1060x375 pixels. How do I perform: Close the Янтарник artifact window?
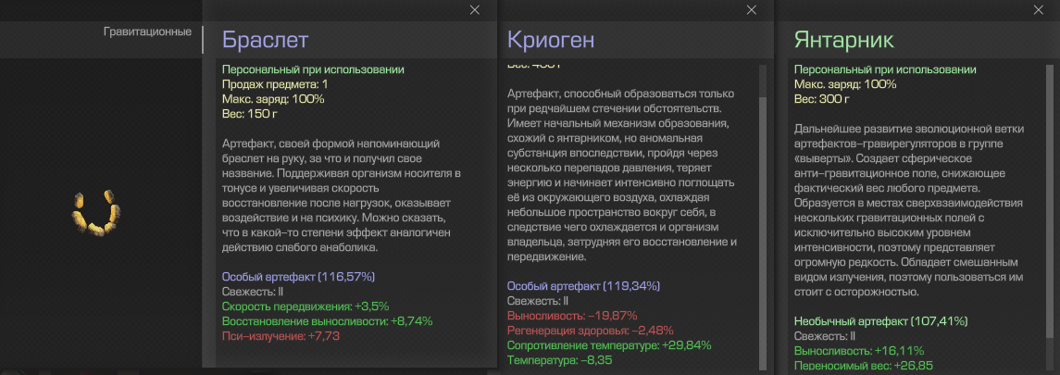pos(1039,9)
